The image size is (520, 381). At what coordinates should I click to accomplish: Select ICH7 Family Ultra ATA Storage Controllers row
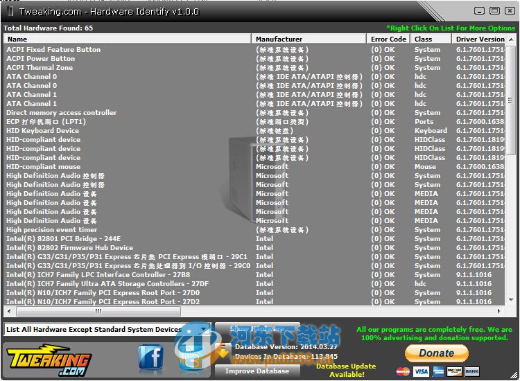click(254, 283)
